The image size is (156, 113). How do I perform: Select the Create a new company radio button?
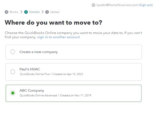[x=13, y=52]
